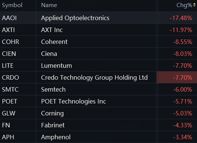
Task: Open the Lumentum stock row
Action: pos(98,66)
